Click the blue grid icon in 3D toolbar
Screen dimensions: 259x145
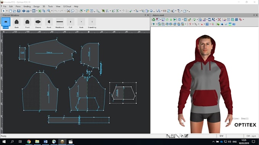tap(237, 20)
